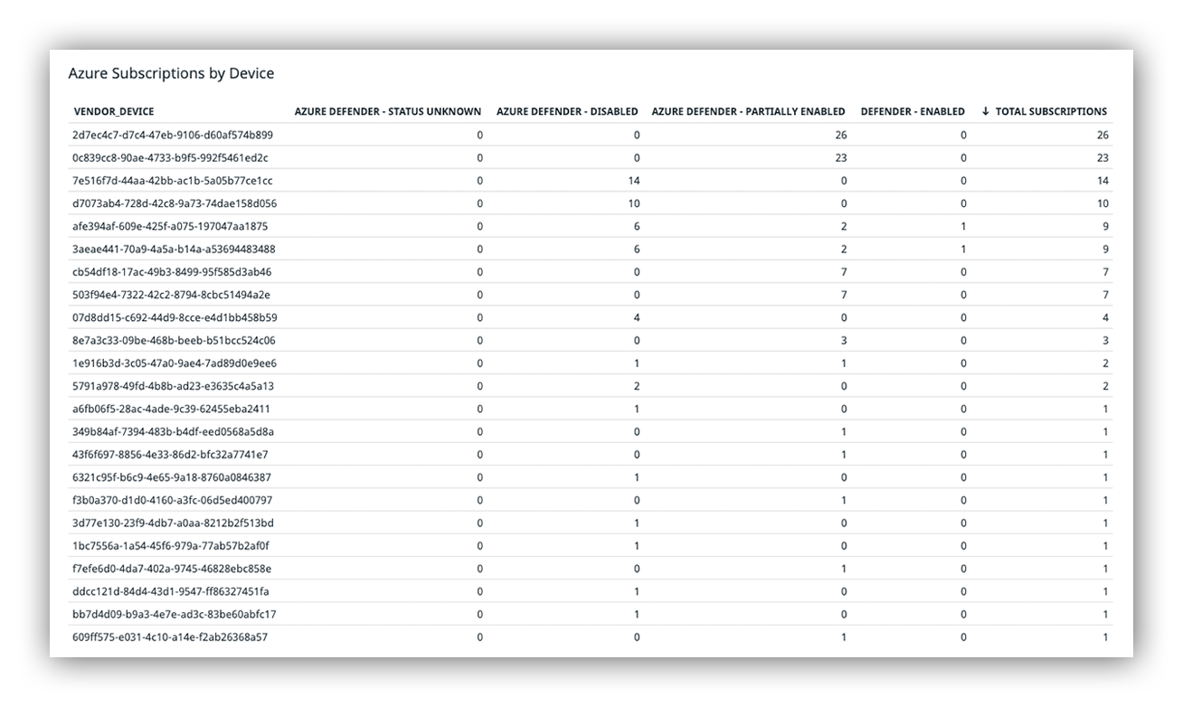Click Partially Enabled count 2 for device 3aeae441
Screen dimensions: 1183x707
pyautogui.click(x=844, y=250)
